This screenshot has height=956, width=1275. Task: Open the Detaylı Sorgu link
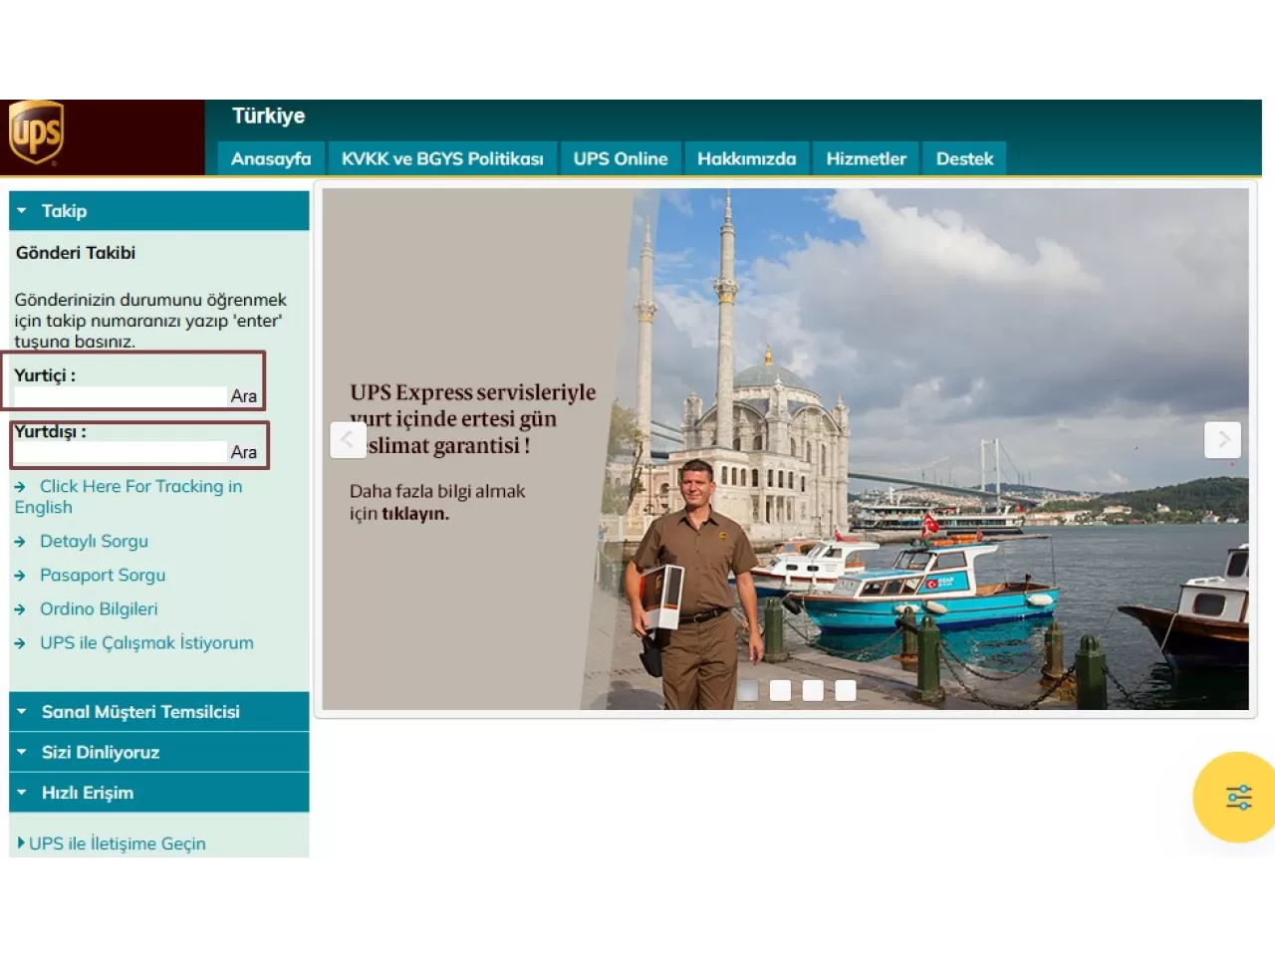click(x=94, y=542)
